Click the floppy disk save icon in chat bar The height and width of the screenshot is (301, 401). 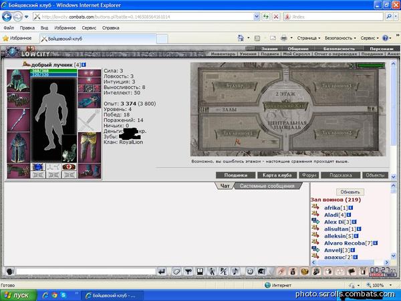click(200, 272)
